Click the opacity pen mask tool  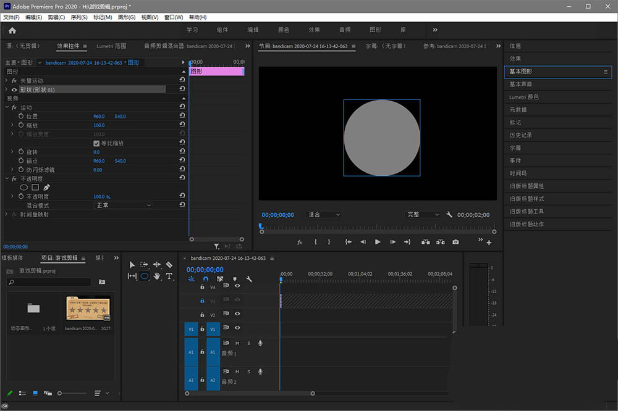(x=46, y=187)
